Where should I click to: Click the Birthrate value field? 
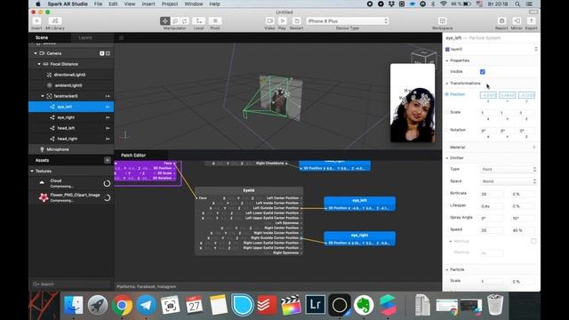click(492, 194)
